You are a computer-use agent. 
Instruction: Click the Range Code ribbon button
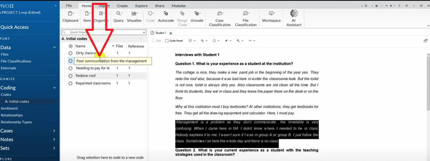(182, 18)
